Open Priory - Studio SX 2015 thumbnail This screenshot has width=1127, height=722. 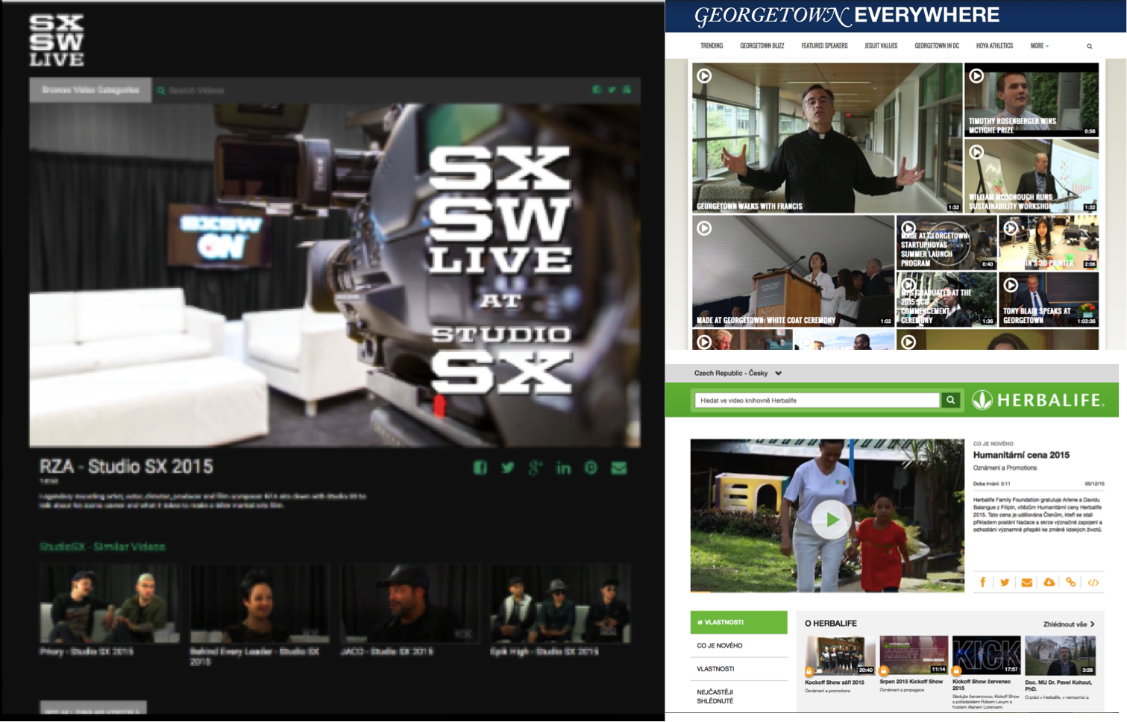click(109, 603)
